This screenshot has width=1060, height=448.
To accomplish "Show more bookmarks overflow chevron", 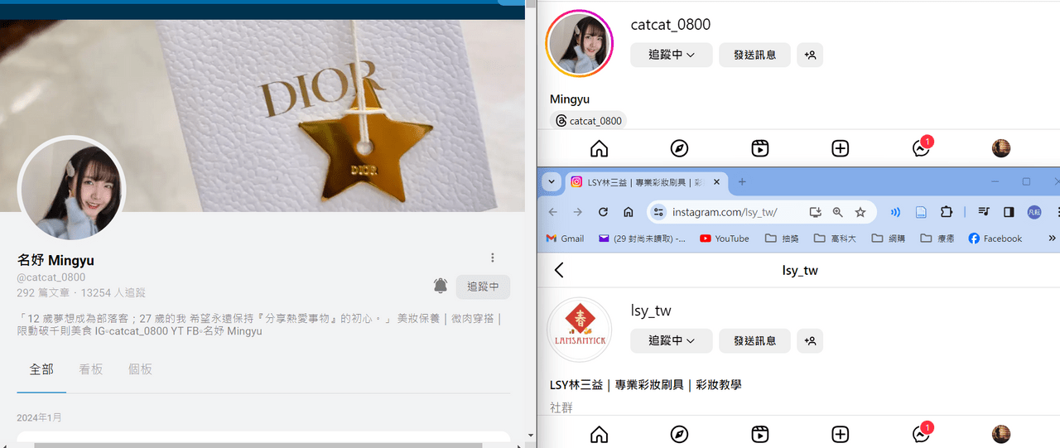I will click(1053, 238).
